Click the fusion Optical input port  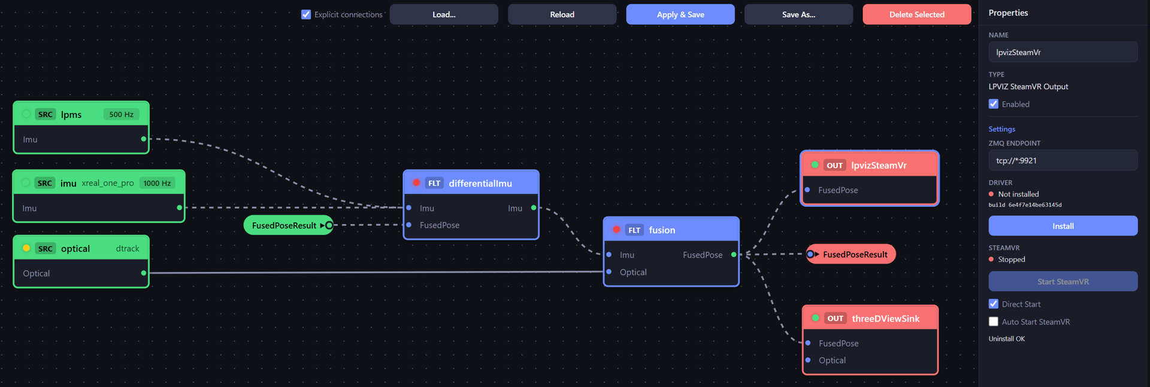click(x=609, y=272)
